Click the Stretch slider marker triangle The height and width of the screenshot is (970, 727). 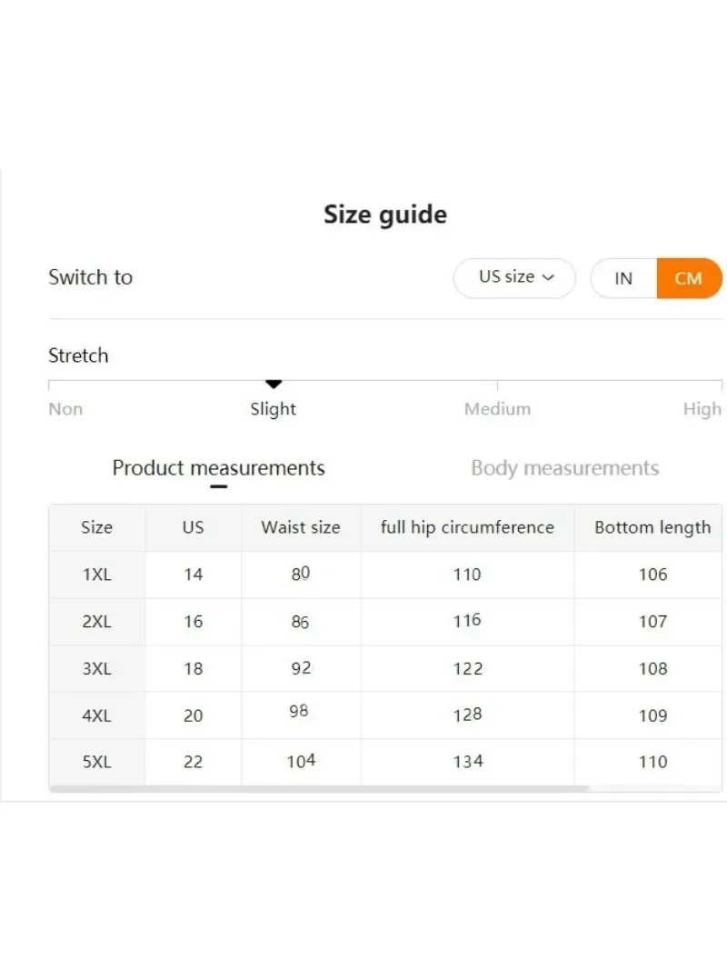[x=274, y=385]
